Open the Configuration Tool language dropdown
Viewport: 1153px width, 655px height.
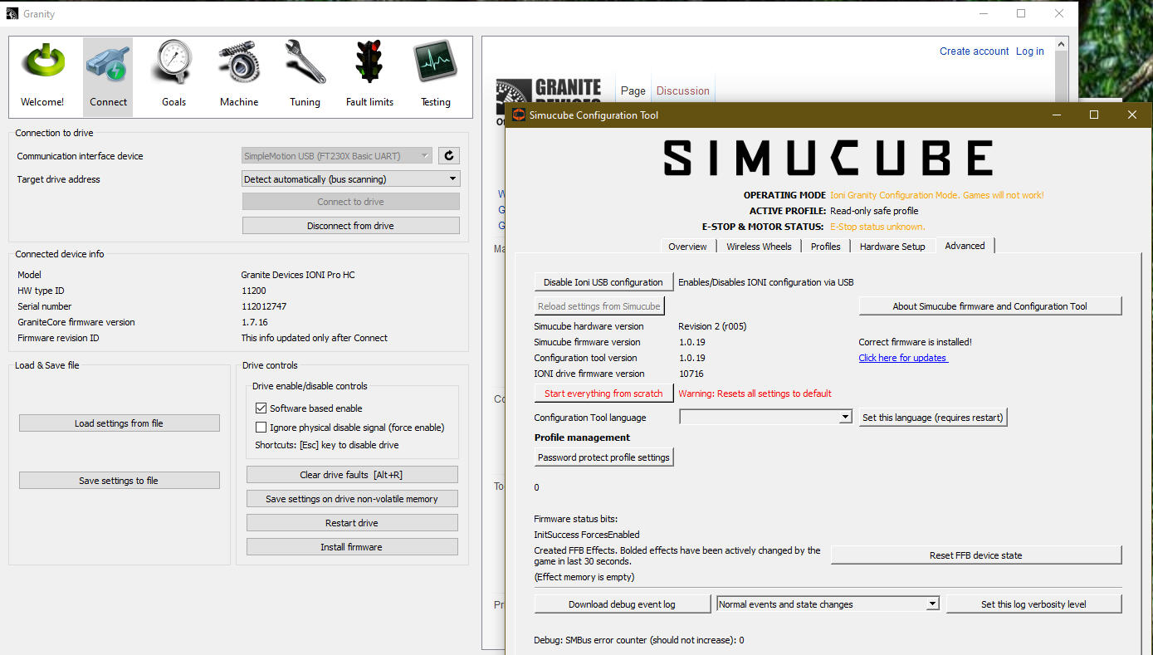pyautogui.click(x=765, y=418)
